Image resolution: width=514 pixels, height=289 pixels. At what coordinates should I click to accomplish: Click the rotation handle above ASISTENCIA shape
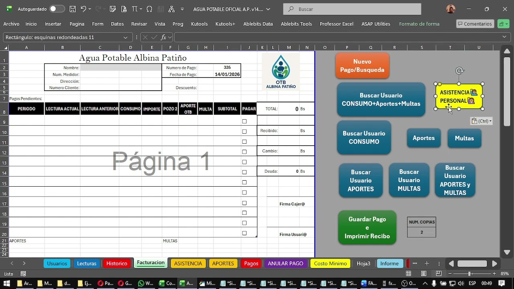click(459, 71)
